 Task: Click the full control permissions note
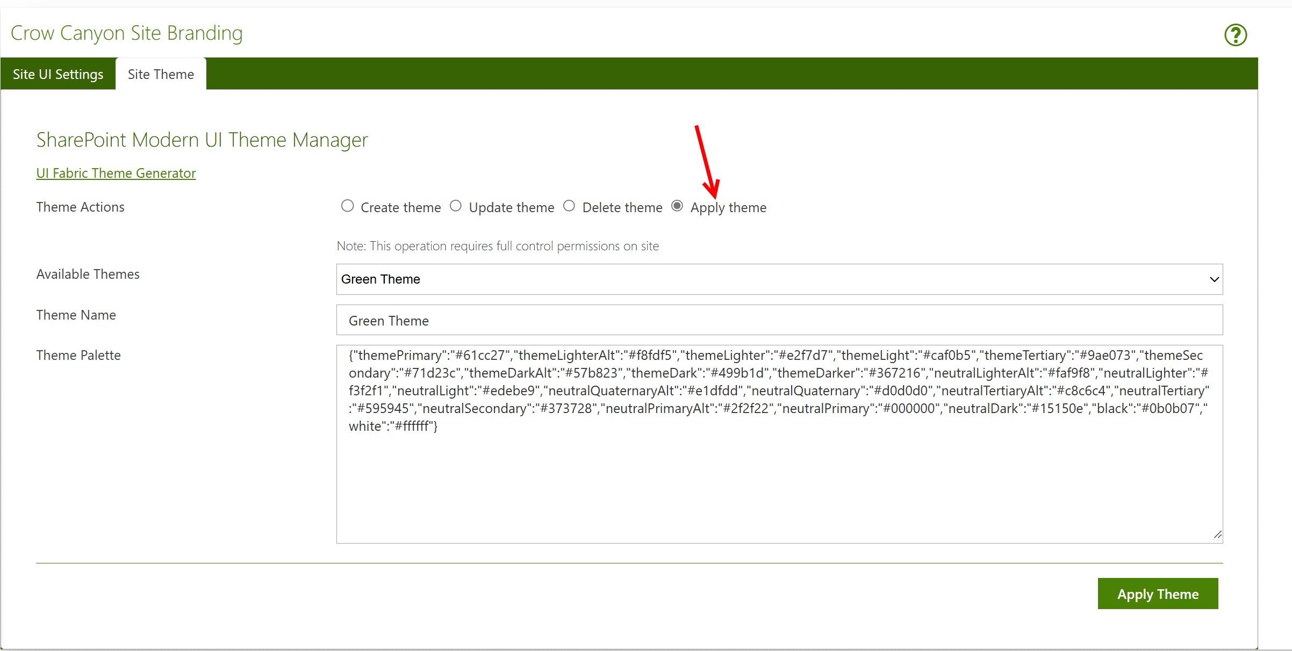[x=498, y=246]
